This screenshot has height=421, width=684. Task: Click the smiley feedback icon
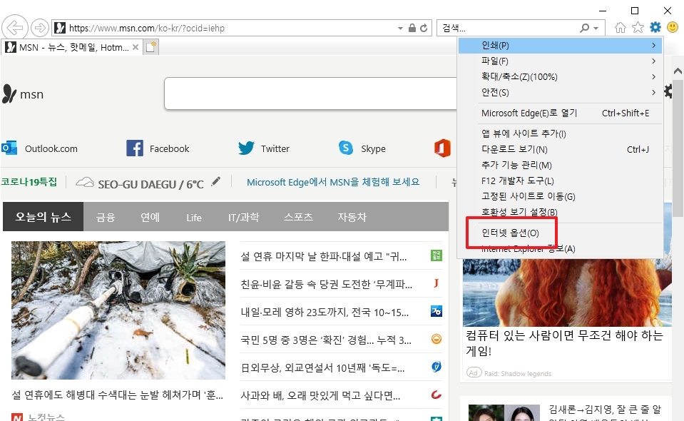tap(673, 28)
